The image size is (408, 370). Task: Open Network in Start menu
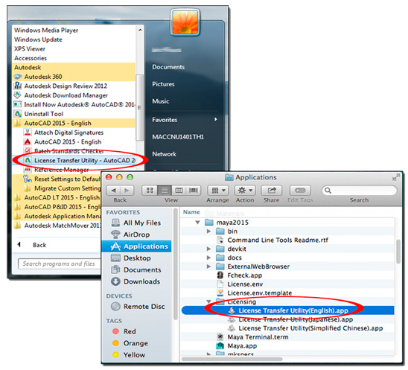click(x=164, y=154)
